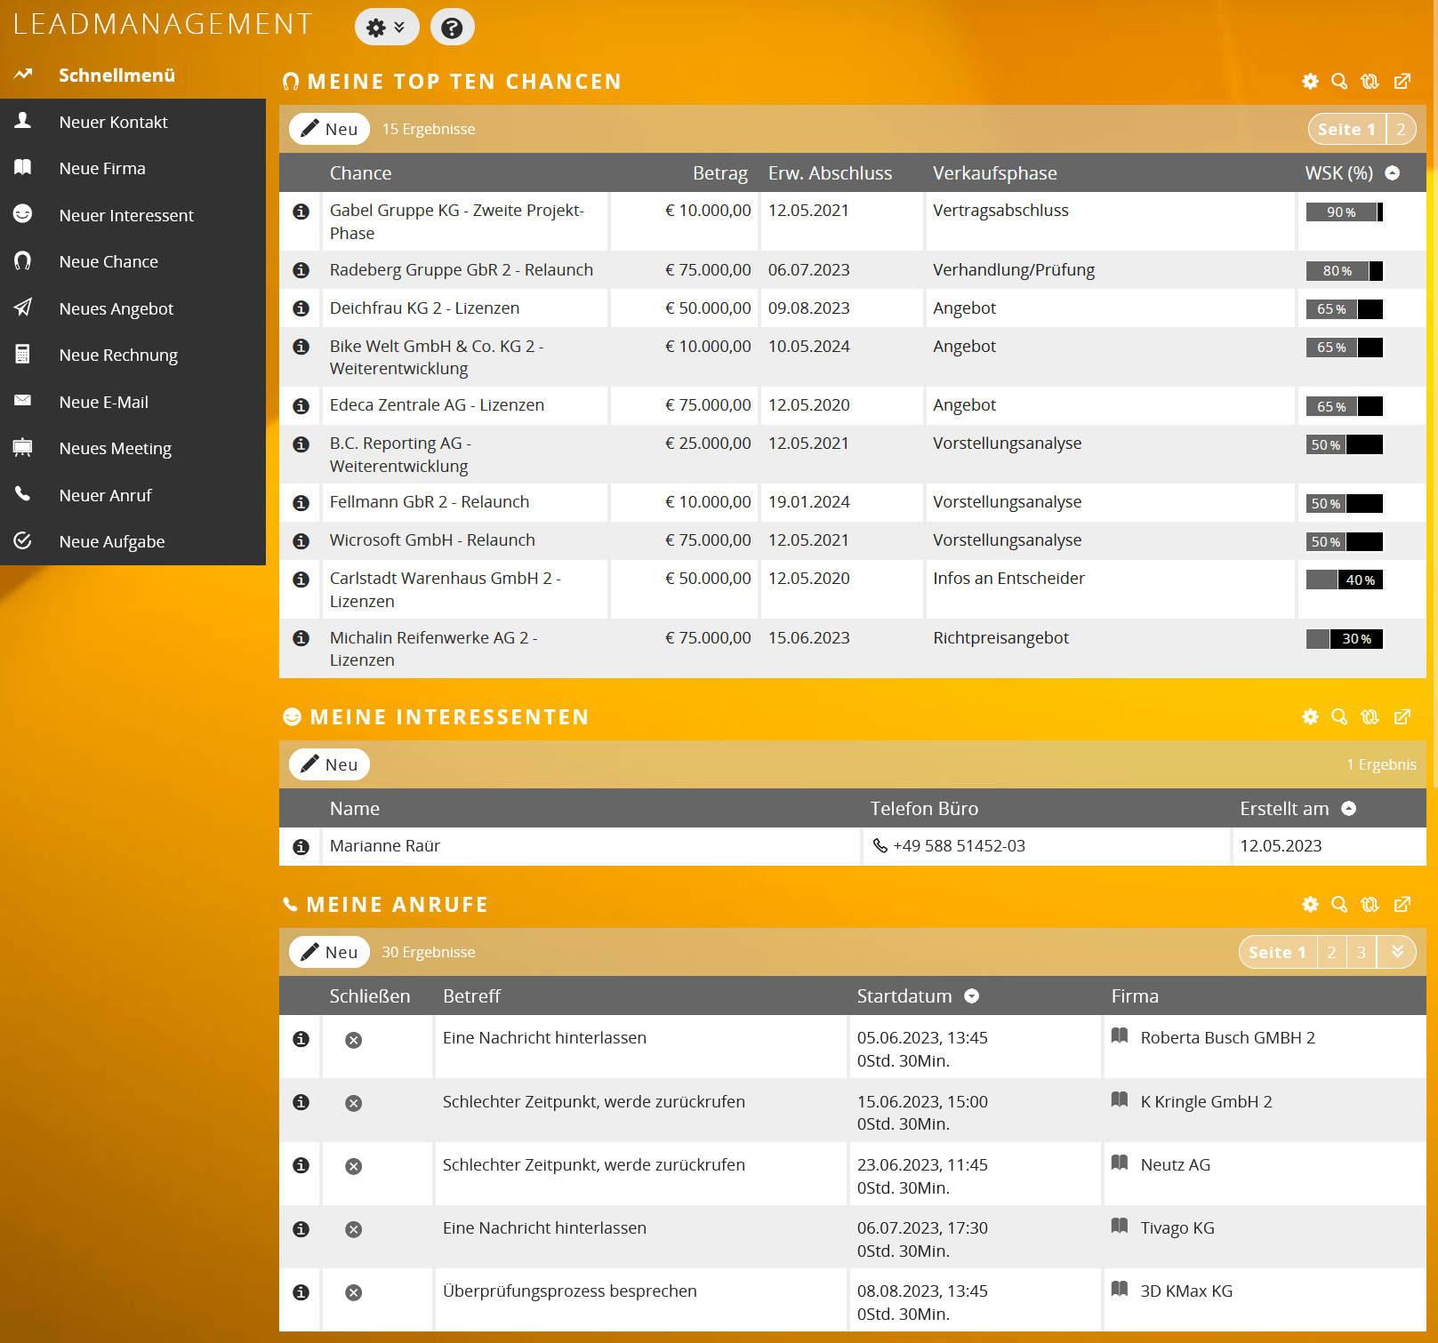The height and width of the screenshot is (1343, 1438).
Task: Click the Neues Meeting presentation icon
Action: [x=23, y=448]
